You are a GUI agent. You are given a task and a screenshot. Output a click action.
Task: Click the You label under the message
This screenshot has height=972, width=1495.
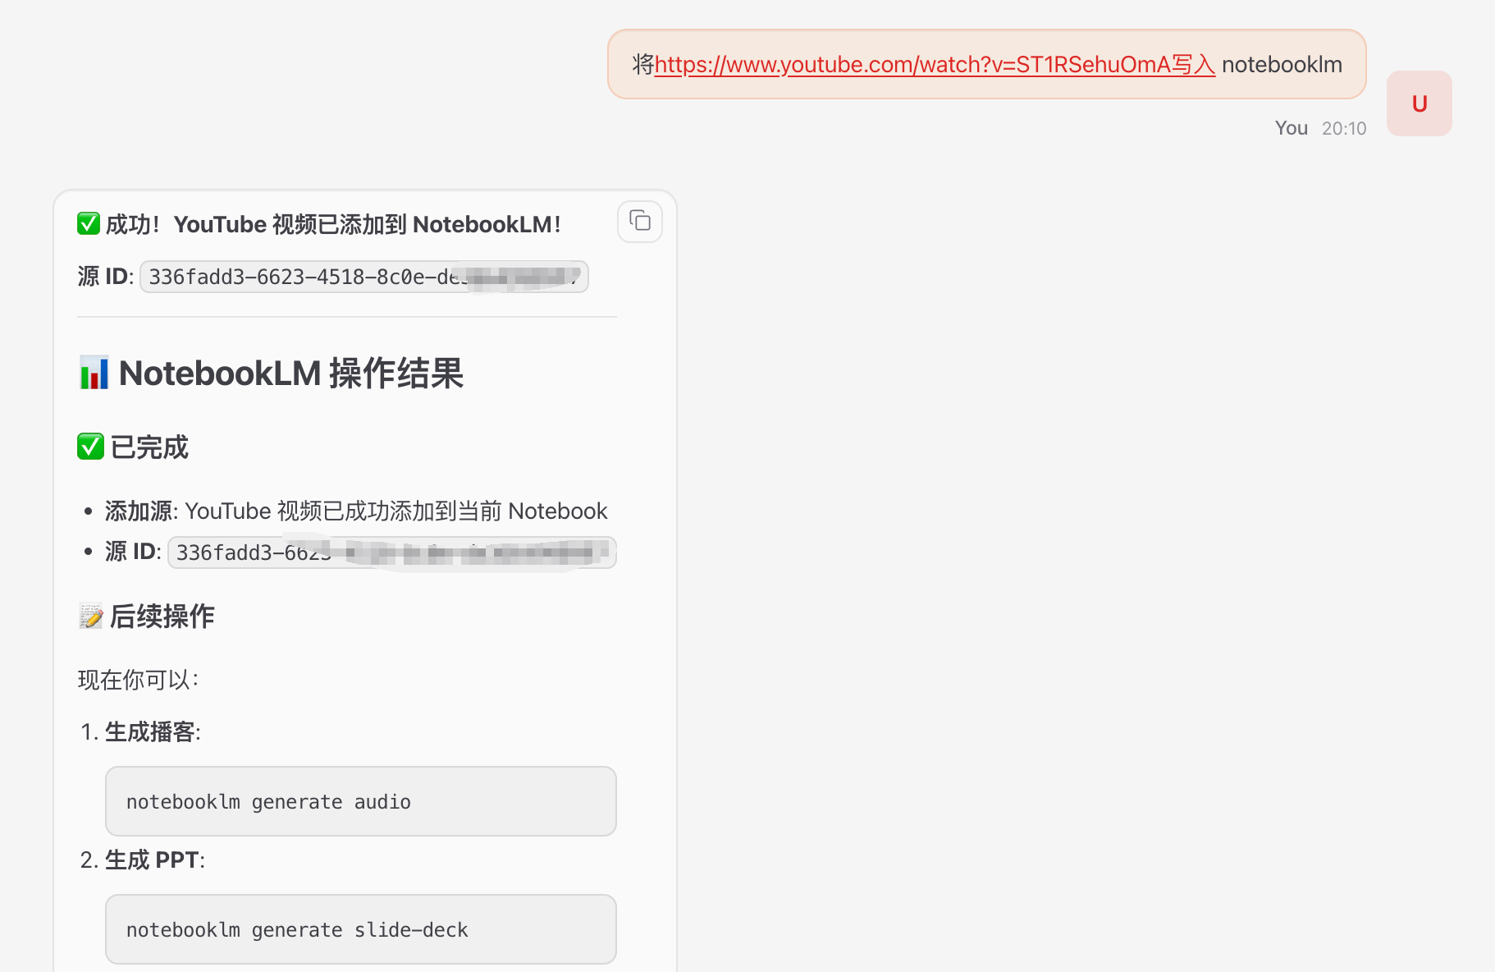click(1290, 127)
